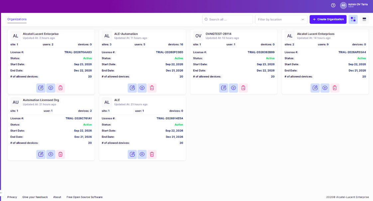View the OVNGTEST-28114 organization

[233, 88]
